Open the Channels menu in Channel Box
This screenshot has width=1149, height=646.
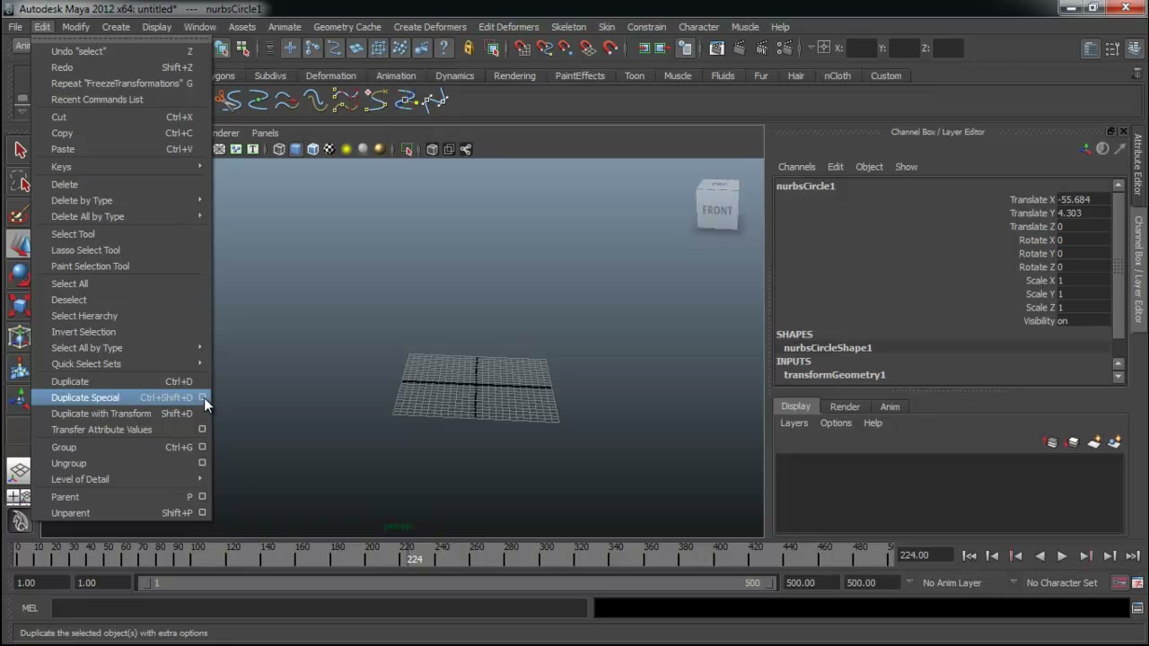tap(796, 167)
